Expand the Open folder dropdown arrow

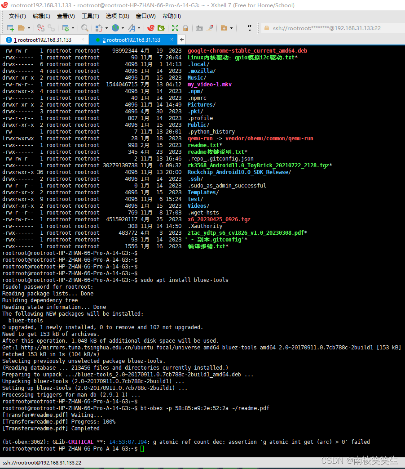point(29,28)
